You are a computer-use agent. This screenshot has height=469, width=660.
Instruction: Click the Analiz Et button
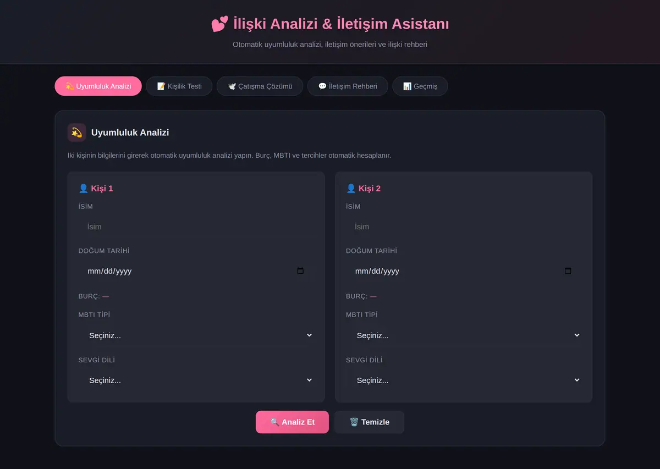click(x=293, y=422)
